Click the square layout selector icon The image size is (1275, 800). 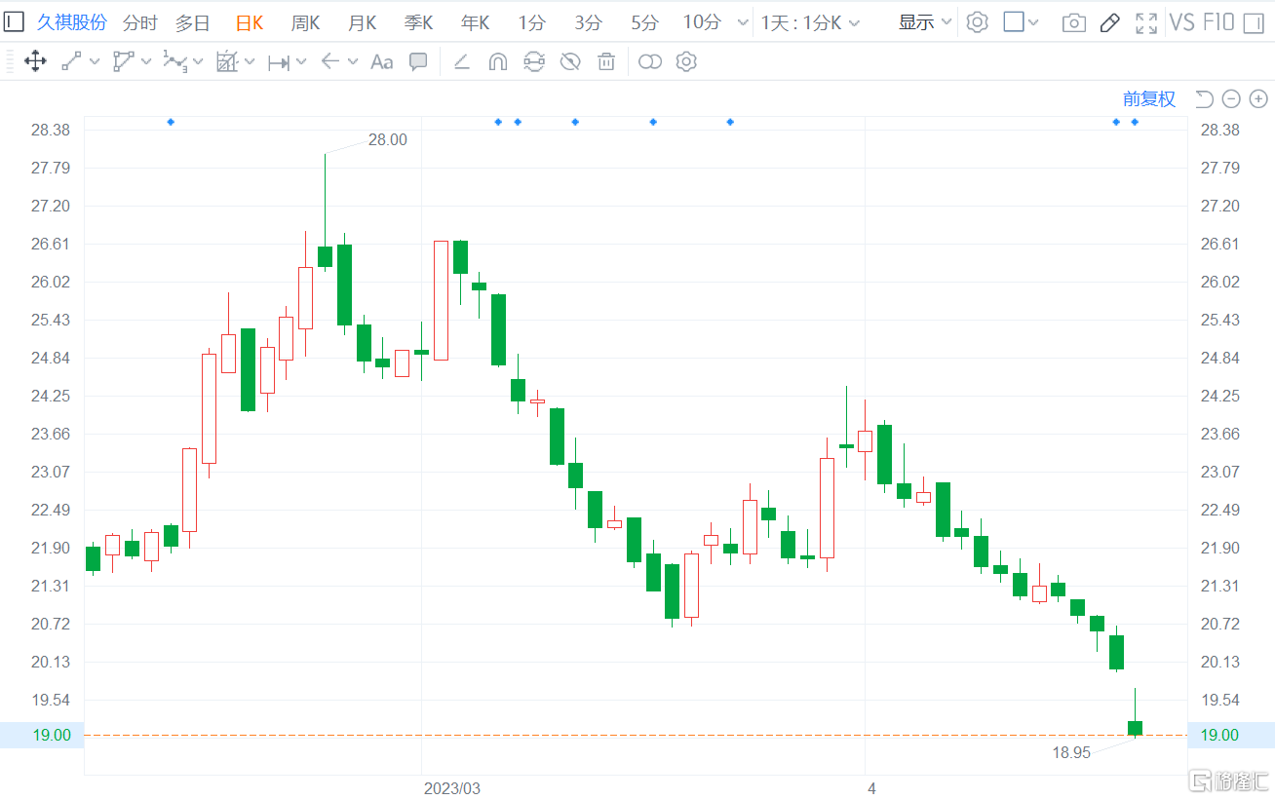pyautogui.click(x=1014, y=22)
